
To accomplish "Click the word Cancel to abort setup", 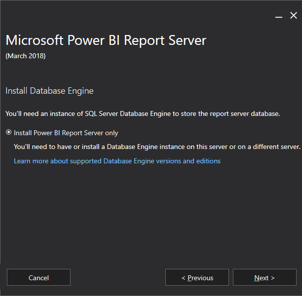I will pyautogui.click(x=38, y=278).
